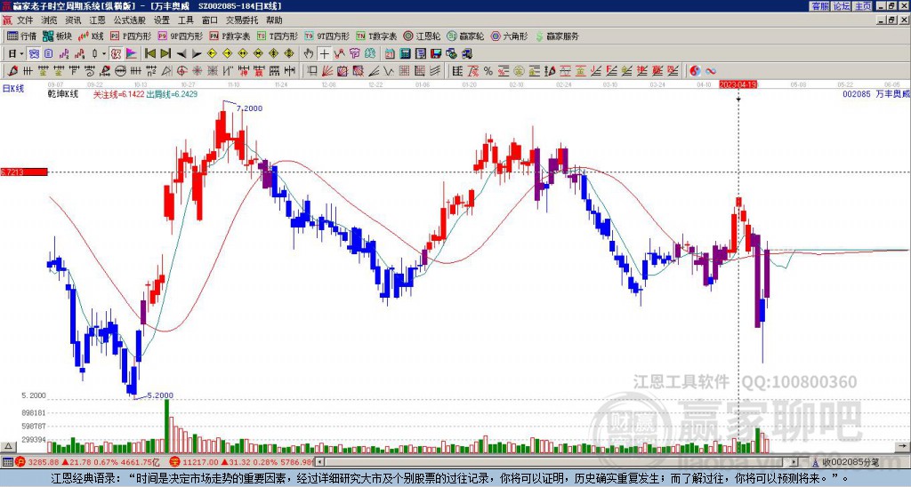
Task: Click the K线 toolbar button
Action: [x=90, y=36]
